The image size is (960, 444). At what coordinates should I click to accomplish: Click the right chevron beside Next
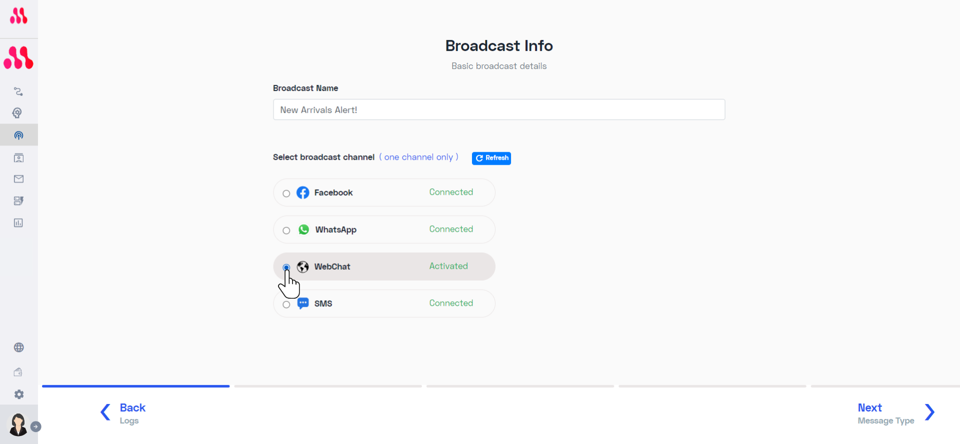point(929,412)
